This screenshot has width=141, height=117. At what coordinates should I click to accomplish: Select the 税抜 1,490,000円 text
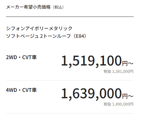(x=118, y=104)
